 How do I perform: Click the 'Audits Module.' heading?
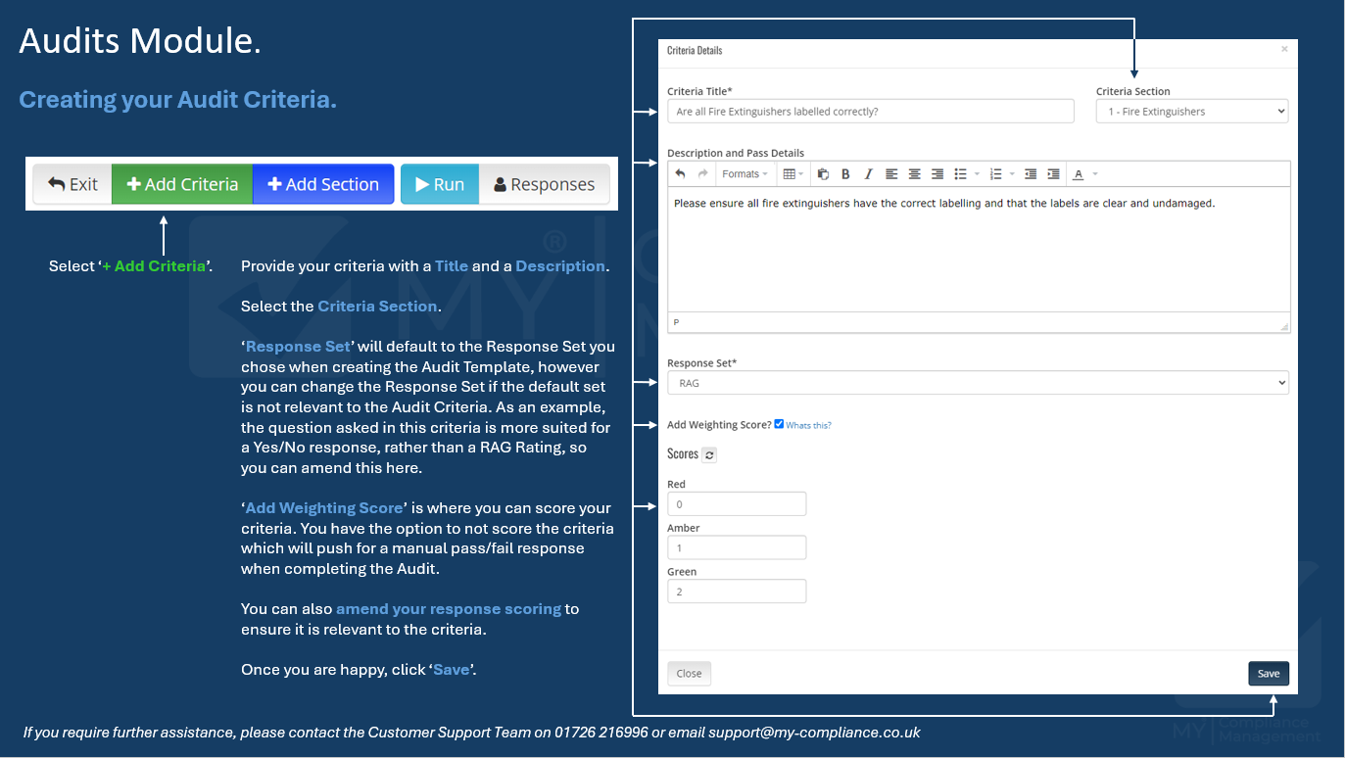coord(140,41)
